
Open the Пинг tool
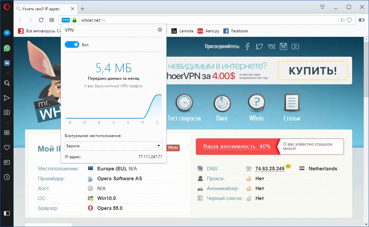(222, 107)
